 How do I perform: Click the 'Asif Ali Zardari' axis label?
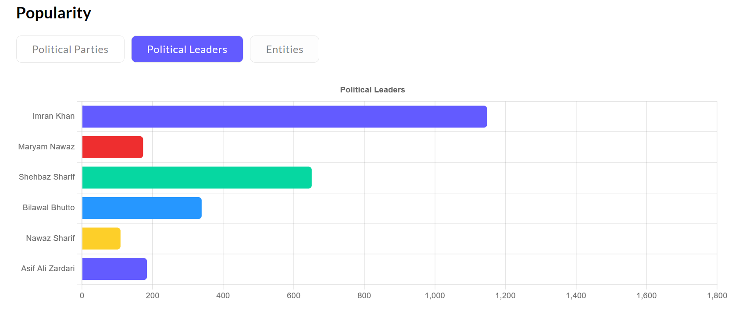[48, 269]
